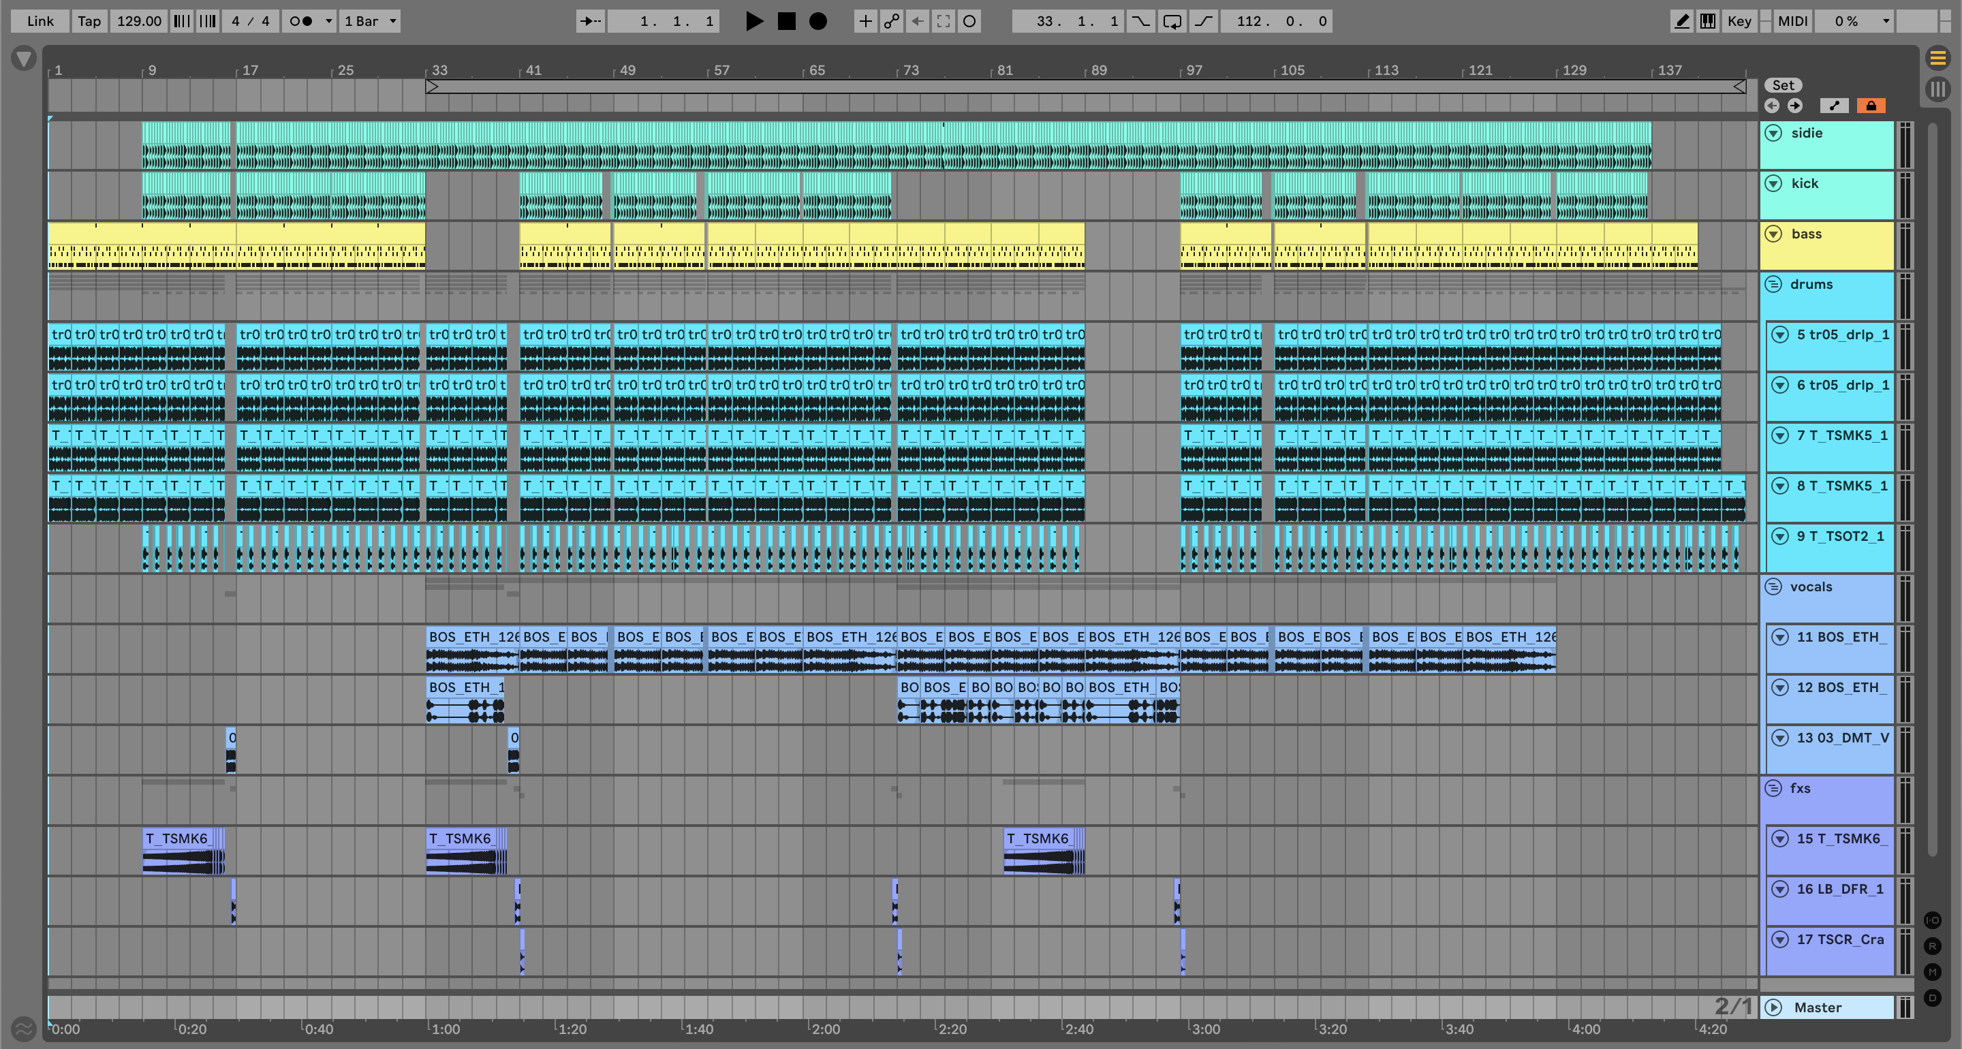Switch to Session View with vertical bars icon

tap(1938, 89)
